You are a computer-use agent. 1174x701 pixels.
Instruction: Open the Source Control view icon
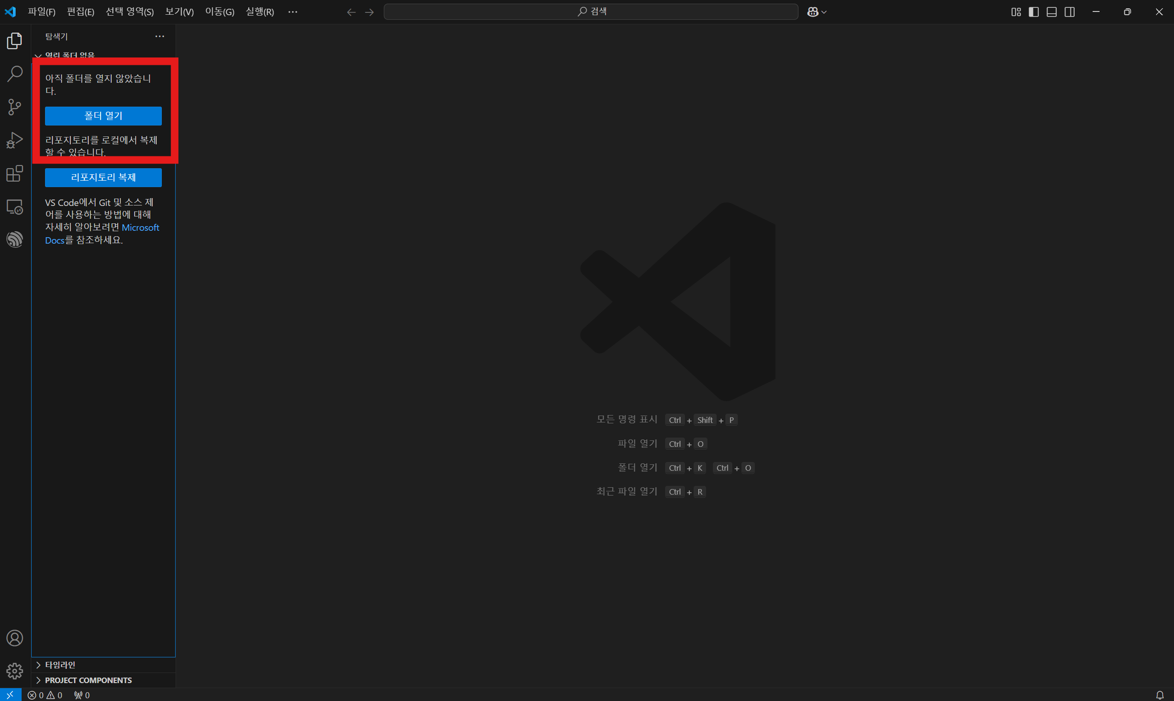point(15,107)
